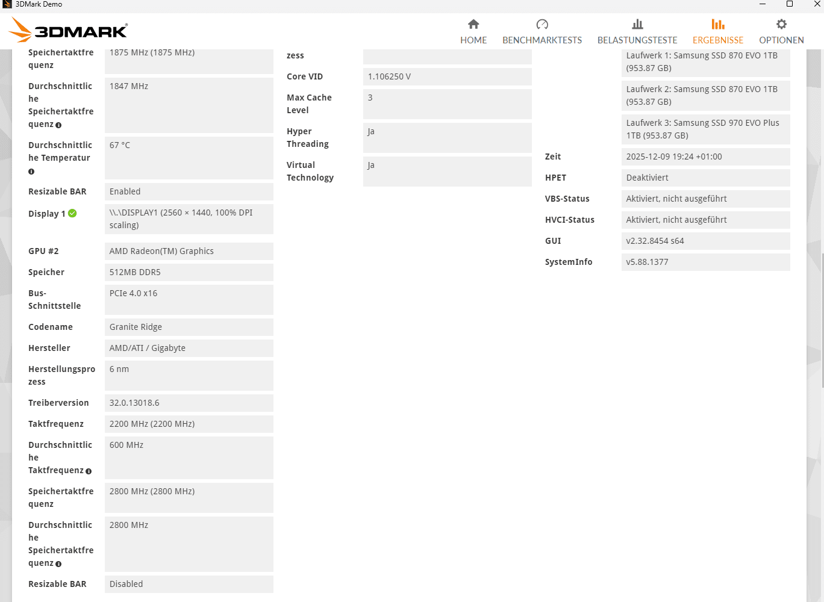Click info icon below Durchschnittliche Temperatur
The image size is (824, 602).
click(x=31, y=172)
